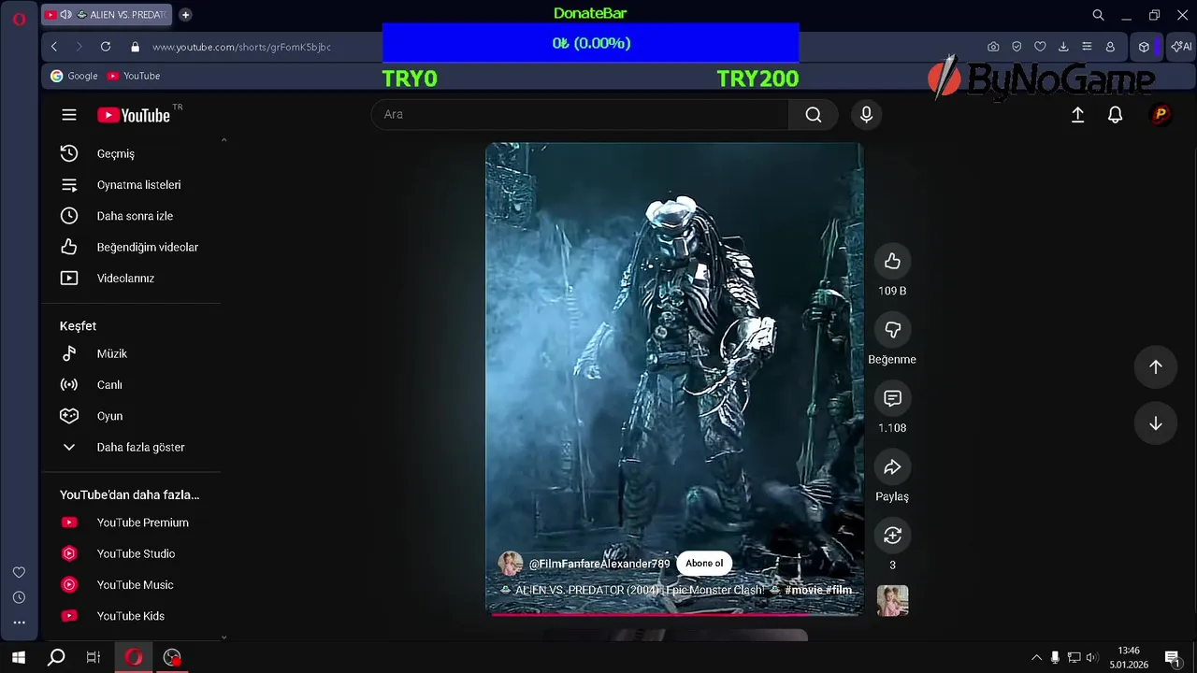This screenshot has height=673, width=1197.
Task: Open YouTube Kids link
Action: [x=130, y=616]
